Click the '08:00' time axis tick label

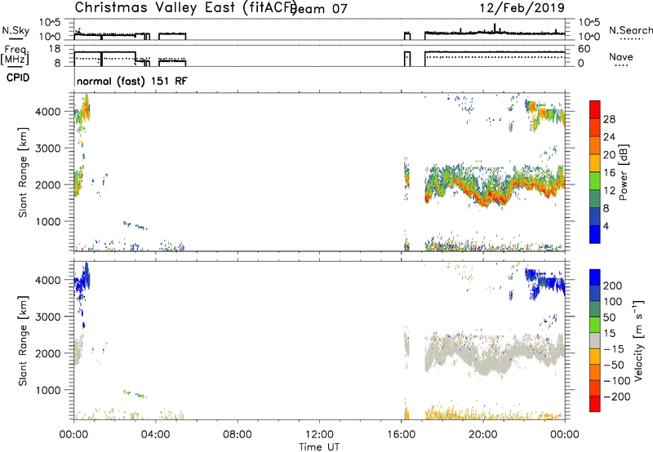(x=238, y=435)
